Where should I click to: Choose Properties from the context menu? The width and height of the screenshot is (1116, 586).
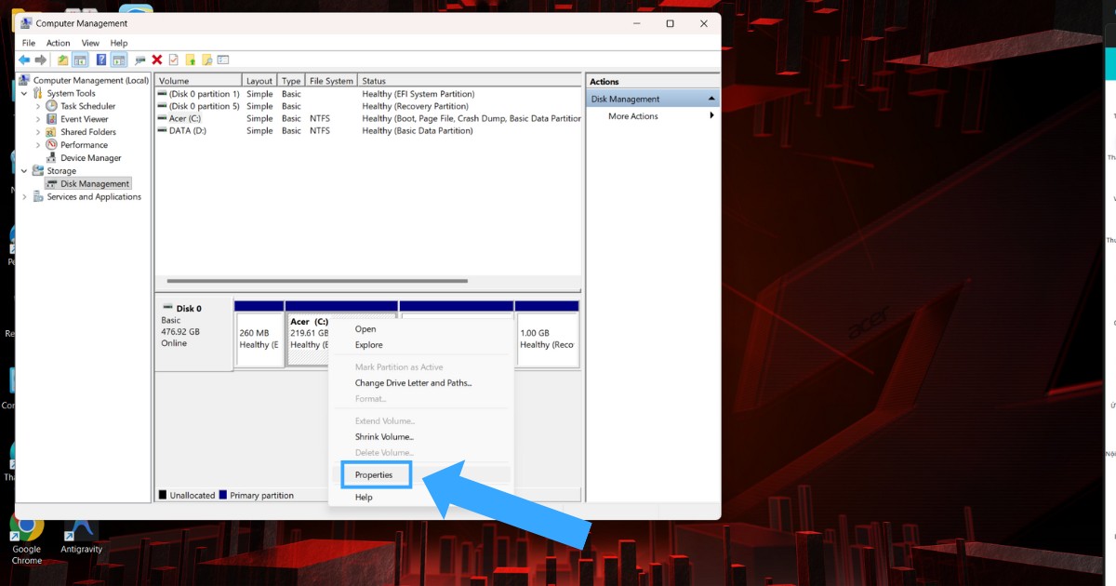click(374, 475)
